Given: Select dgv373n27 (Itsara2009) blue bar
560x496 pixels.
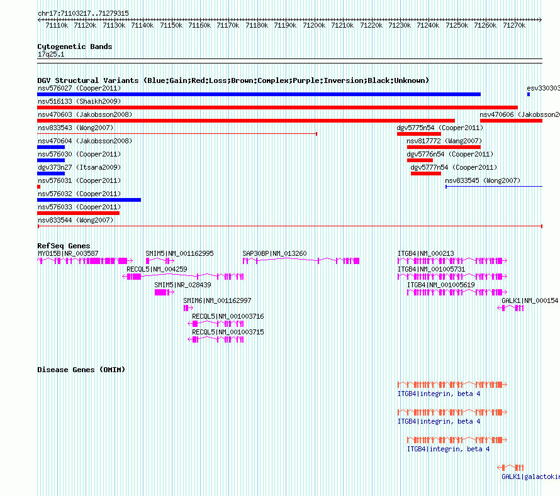Looking at the screenshot, I should click(x=51, y=174).
